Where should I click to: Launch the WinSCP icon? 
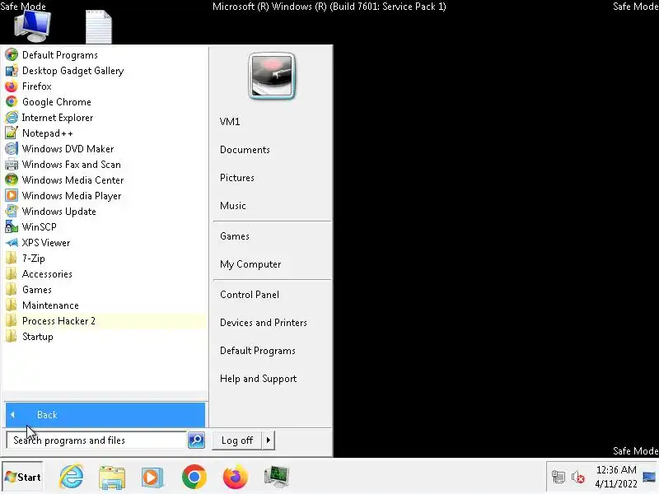tap(12, 227)
